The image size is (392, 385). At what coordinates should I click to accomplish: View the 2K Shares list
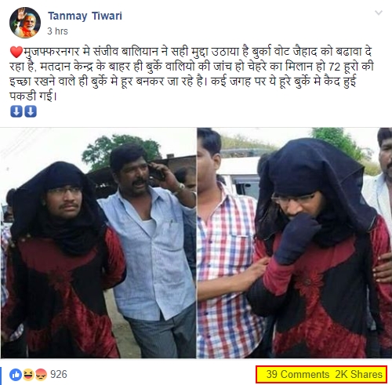coord(358,374)
